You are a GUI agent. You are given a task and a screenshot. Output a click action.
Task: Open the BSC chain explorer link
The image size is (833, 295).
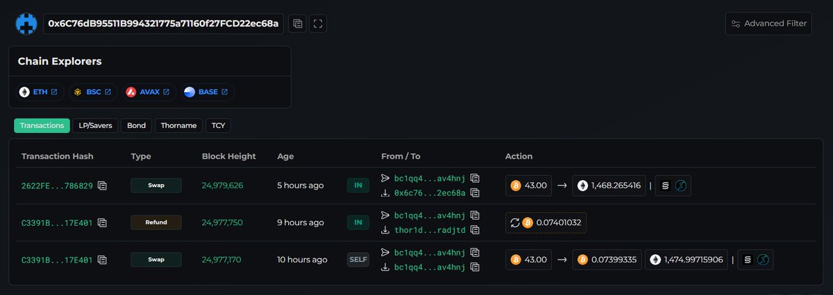click(x=93, y=92)
